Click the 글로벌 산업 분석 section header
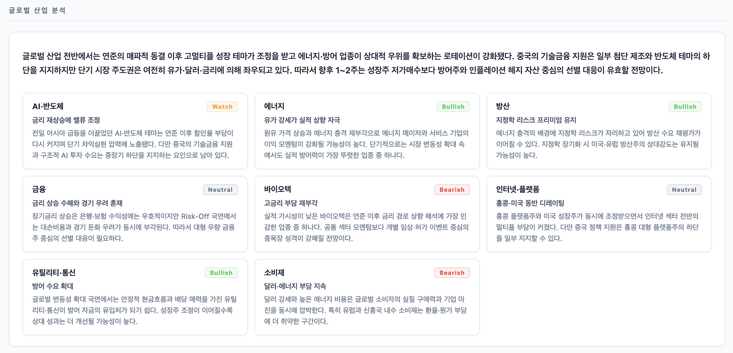733x353 pixels. click(x=37, y=10)
